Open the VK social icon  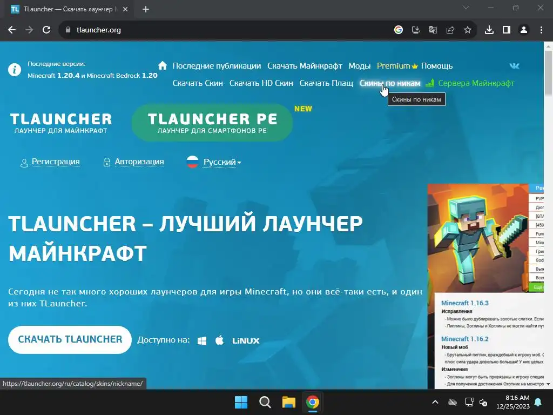(x=514, y=66)
